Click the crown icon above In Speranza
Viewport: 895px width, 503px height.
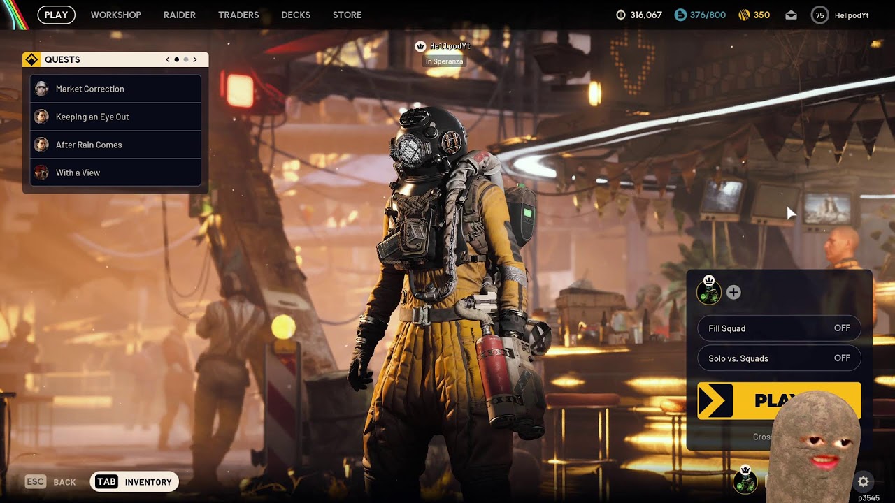420,46
